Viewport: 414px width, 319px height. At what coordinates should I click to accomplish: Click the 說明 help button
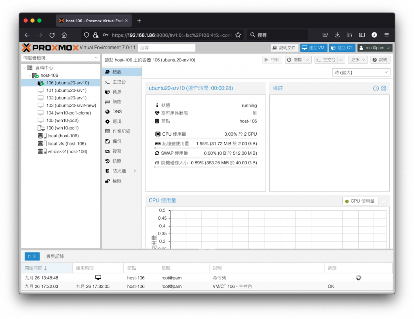(380, 60)
